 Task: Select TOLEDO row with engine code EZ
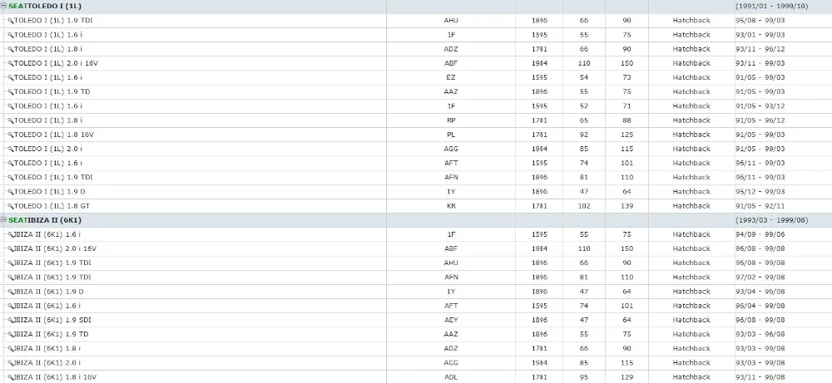click(x=416, y=77)
